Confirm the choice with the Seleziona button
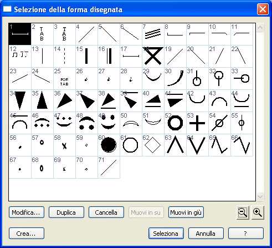The height and width of the screenshot is (248, 272). click(x=166, y=234)
